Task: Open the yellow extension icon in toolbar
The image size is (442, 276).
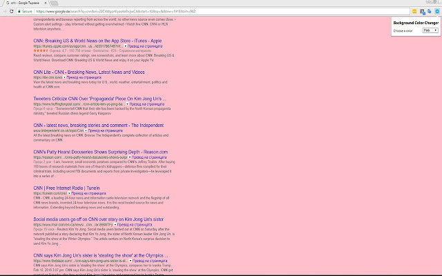Action: [414, 11]
